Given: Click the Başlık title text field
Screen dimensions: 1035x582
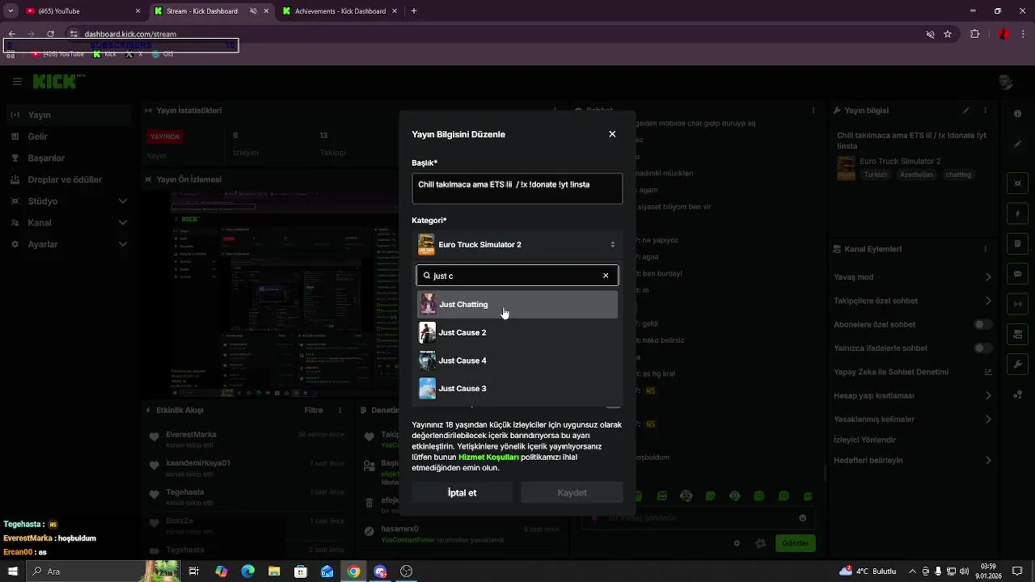Looking at the screenshot, I should coord(517,188).
